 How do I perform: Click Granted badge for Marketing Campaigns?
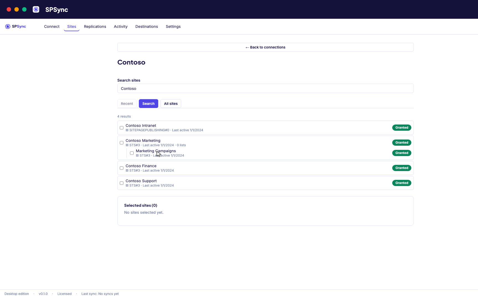pos(402,153)
